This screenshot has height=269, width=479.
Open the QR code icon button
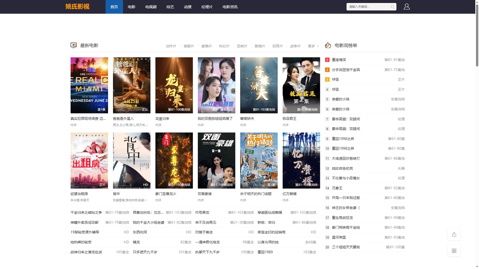point(454,250)
